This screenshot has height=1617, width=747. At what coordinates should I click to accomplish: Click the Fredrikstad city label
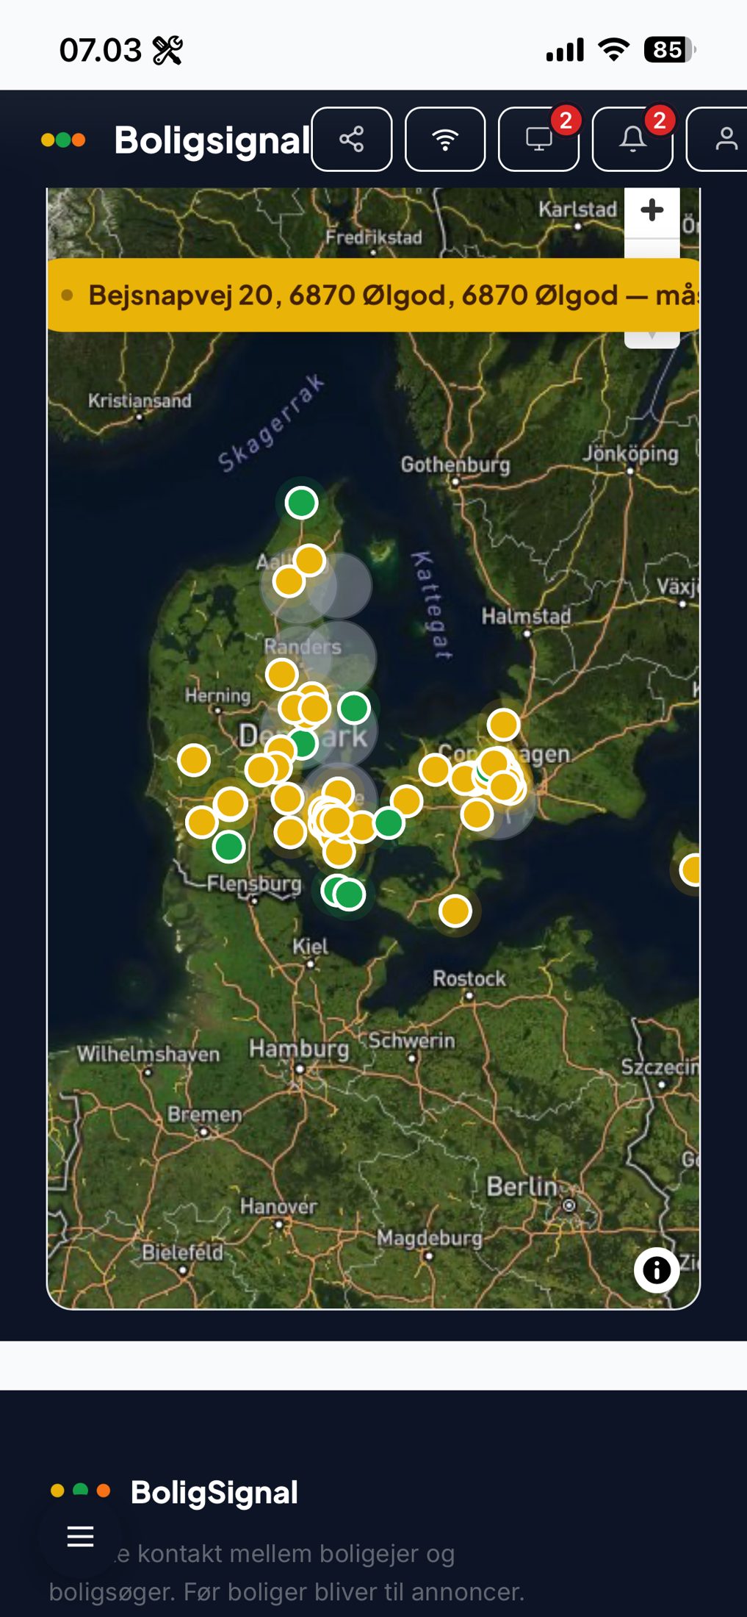coord(374,237)
